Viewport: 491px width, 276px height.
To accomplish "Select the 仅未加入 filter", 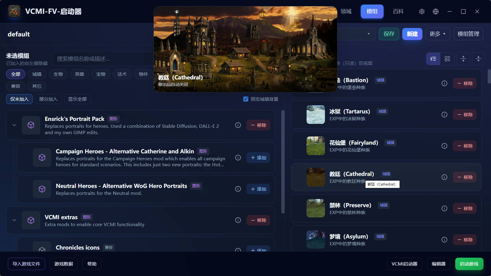I will [19, 99].
